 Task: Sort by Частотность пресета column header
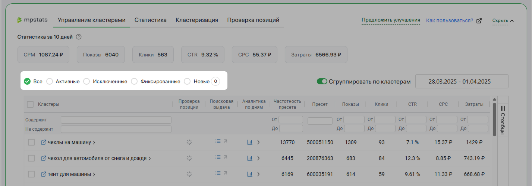coord(287,104)
